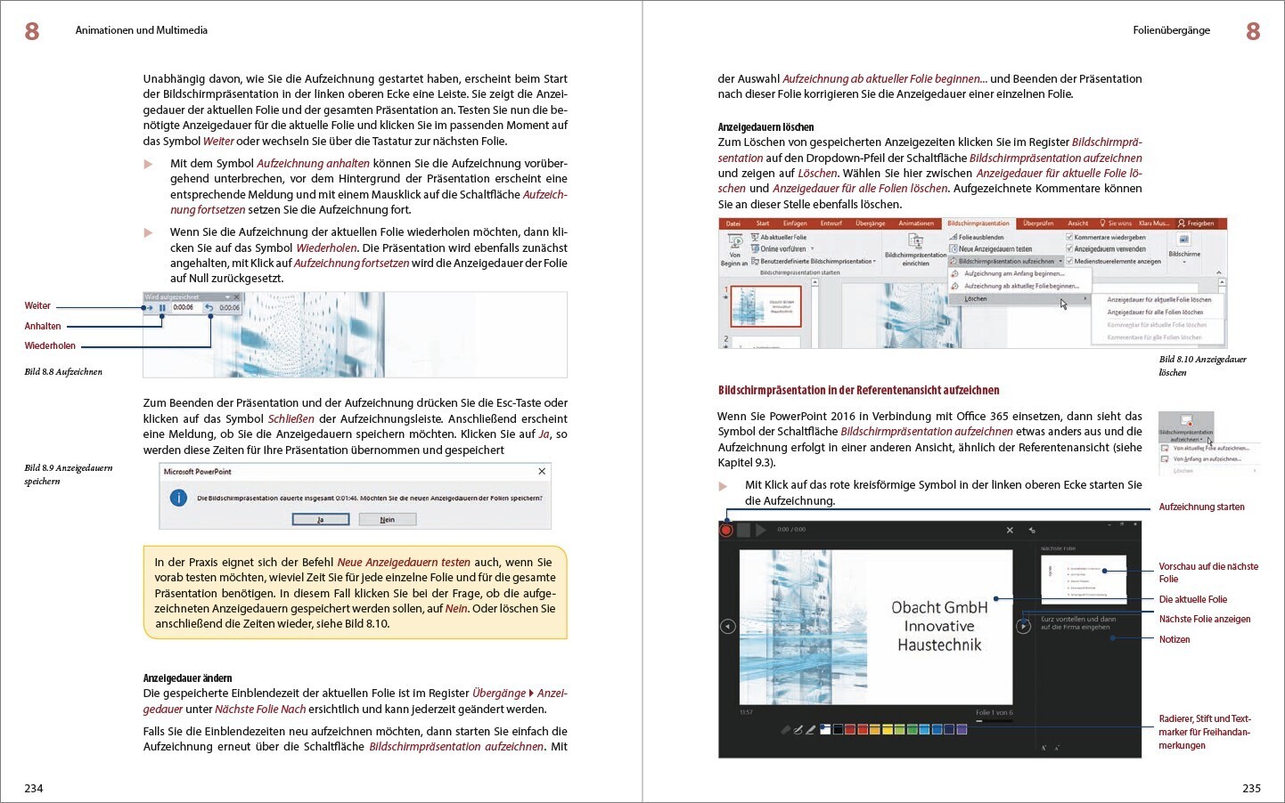Screen dimensions: 1285x803
Task: Click the play triangle in recording view
Action: (x=760, y=530)
